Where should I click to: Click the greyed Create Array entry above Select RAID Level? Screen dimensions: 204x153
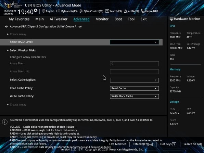coord(18,34)
